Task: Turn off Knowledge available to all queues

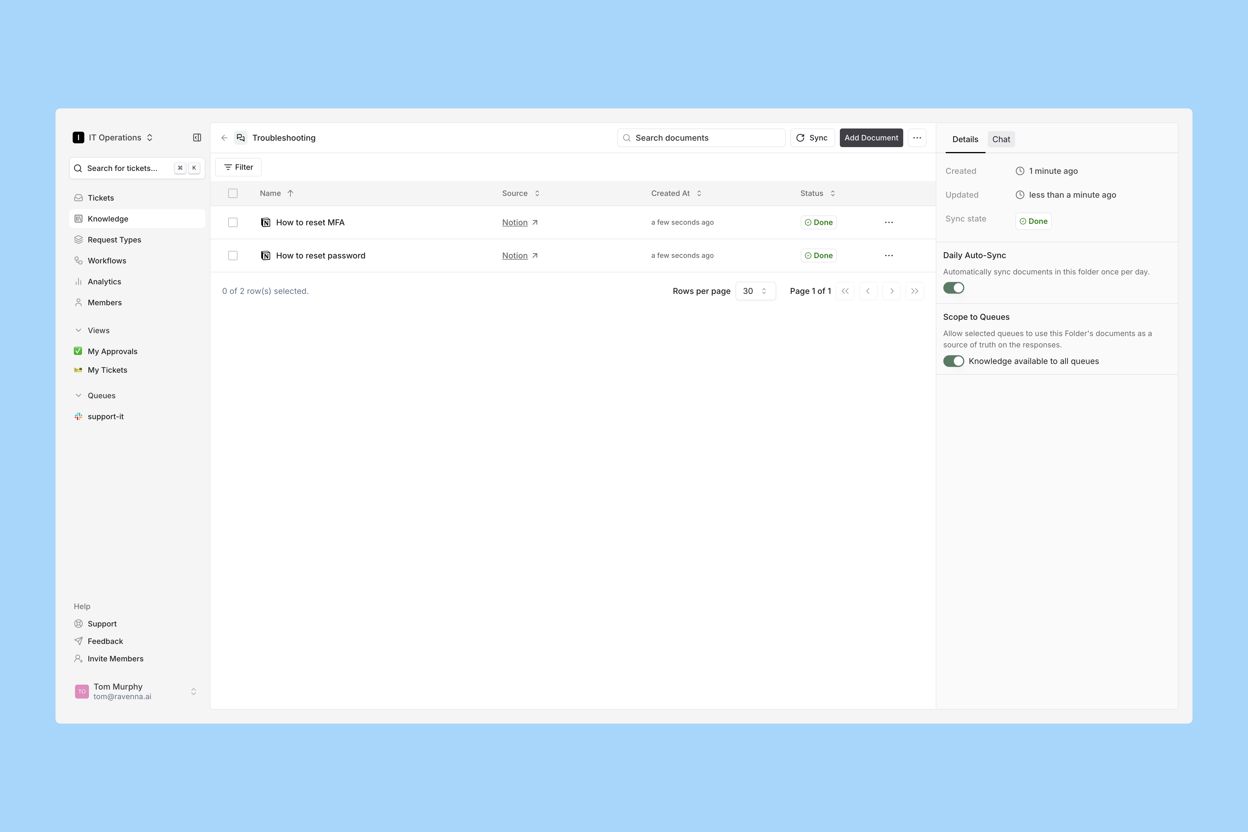Action: [x=953, y=361]
